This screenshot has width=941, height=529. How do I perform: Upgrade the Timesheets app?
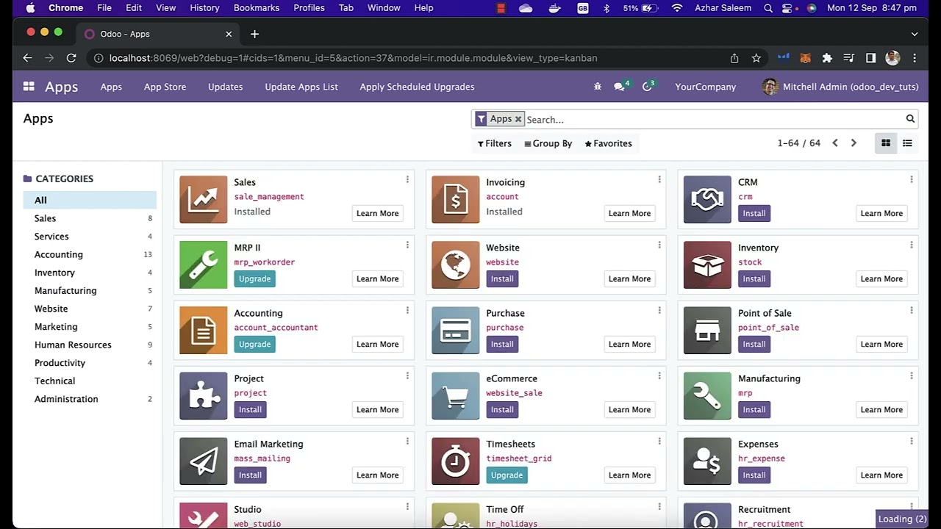(507, 475)
